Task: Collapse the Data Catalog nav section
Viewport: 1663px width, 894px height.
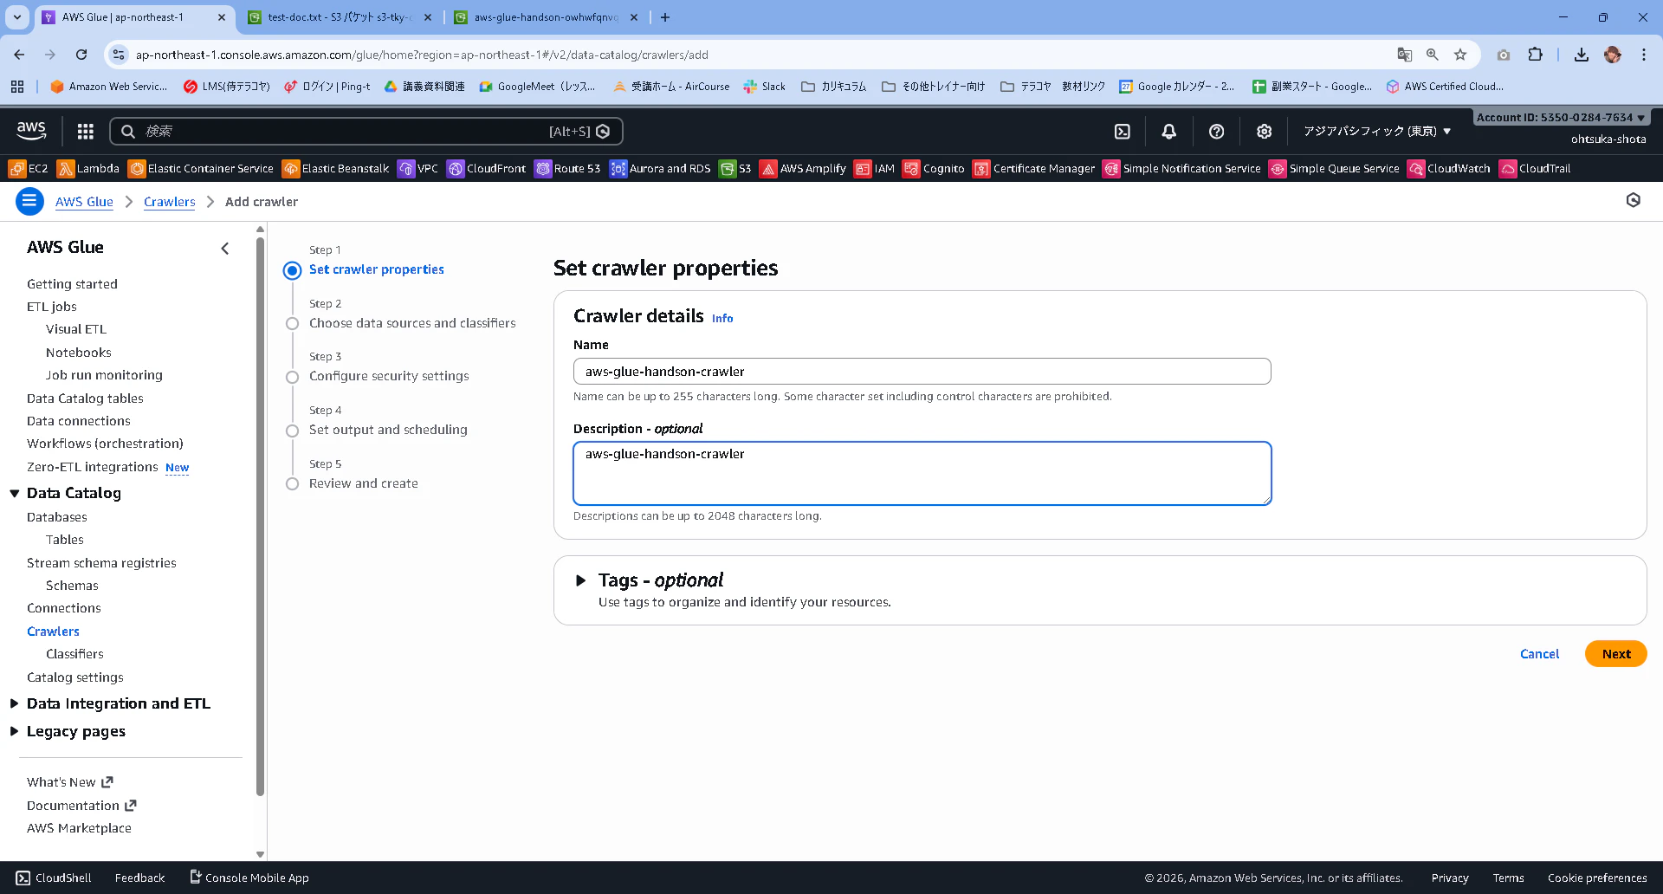Action: point(15,493)
